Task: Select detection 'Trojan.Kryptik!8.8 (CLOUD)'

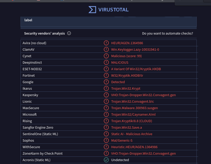Action: (132, 121)
